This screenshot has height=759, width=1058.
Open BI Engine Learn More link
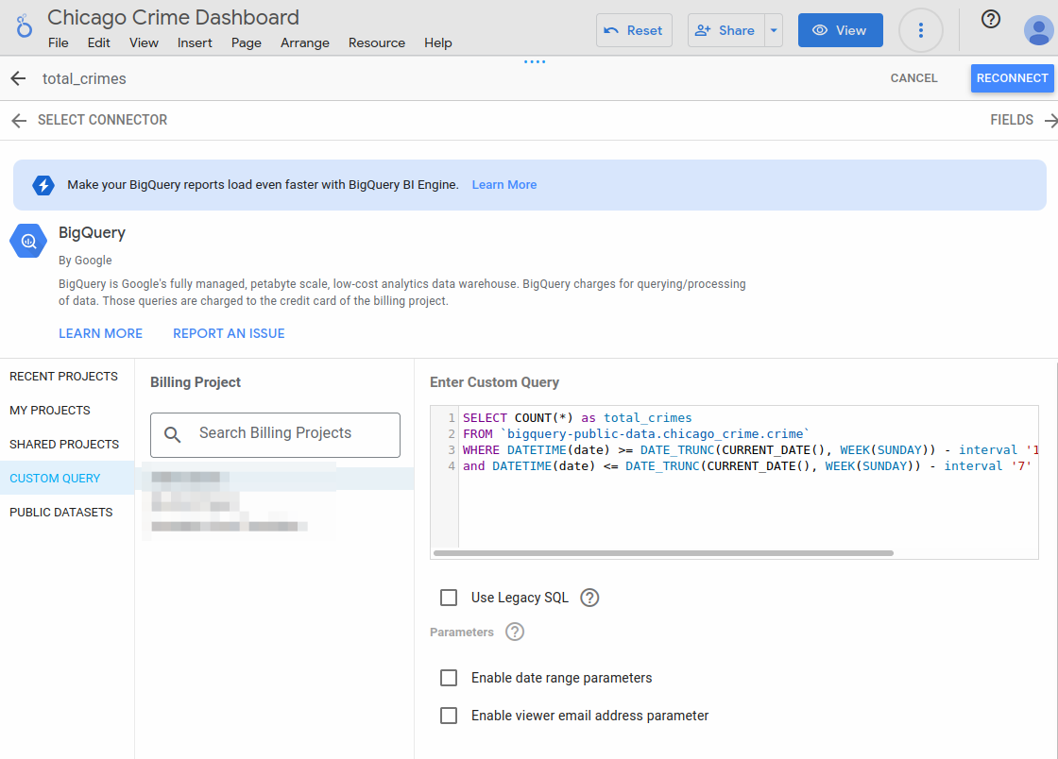point(504,185)
